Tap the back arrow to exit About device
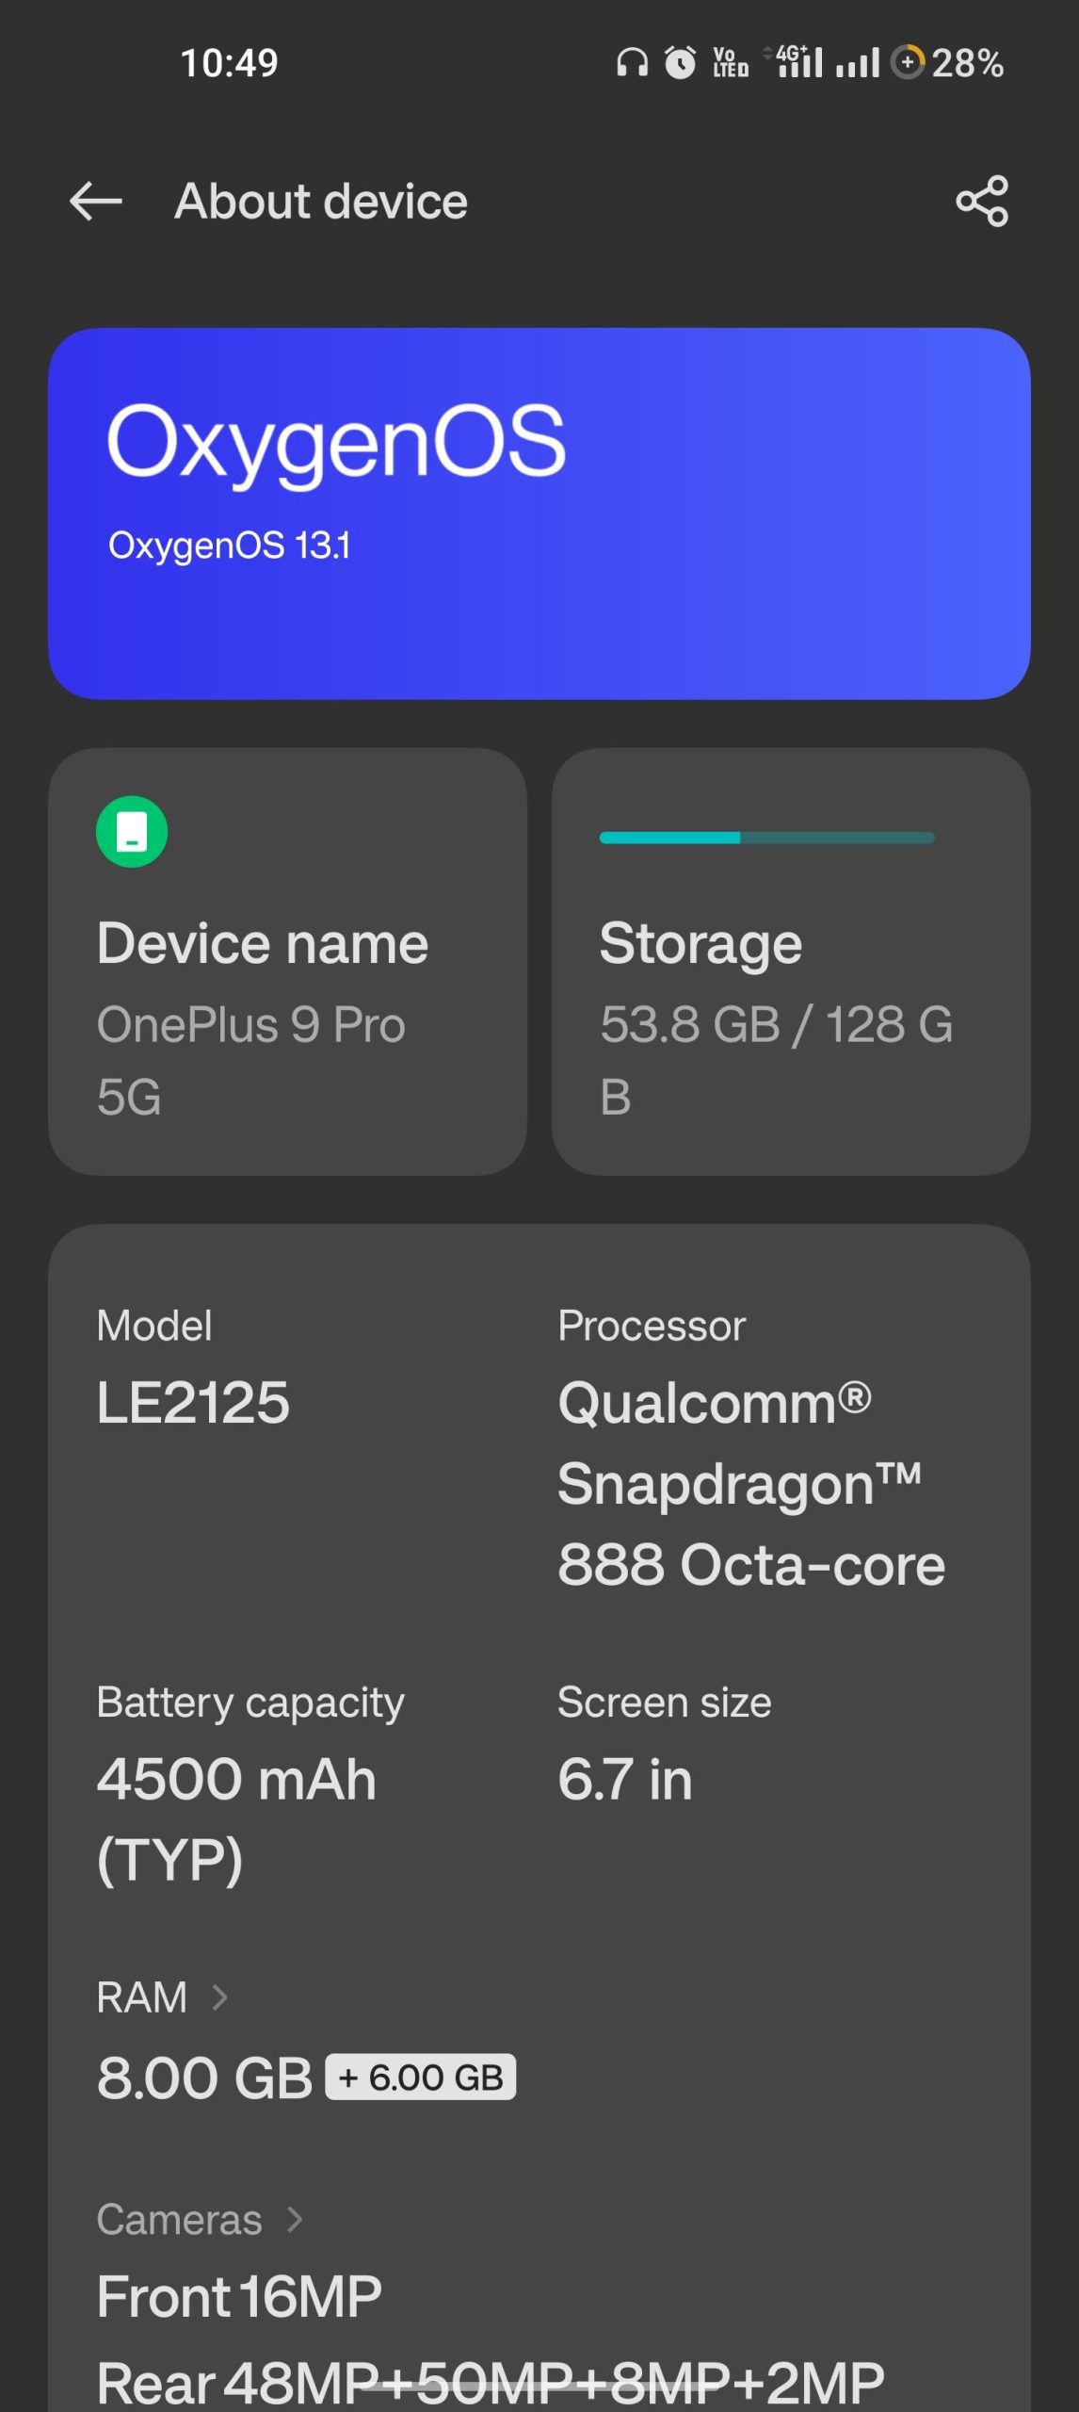 click(x=94, y=201)
